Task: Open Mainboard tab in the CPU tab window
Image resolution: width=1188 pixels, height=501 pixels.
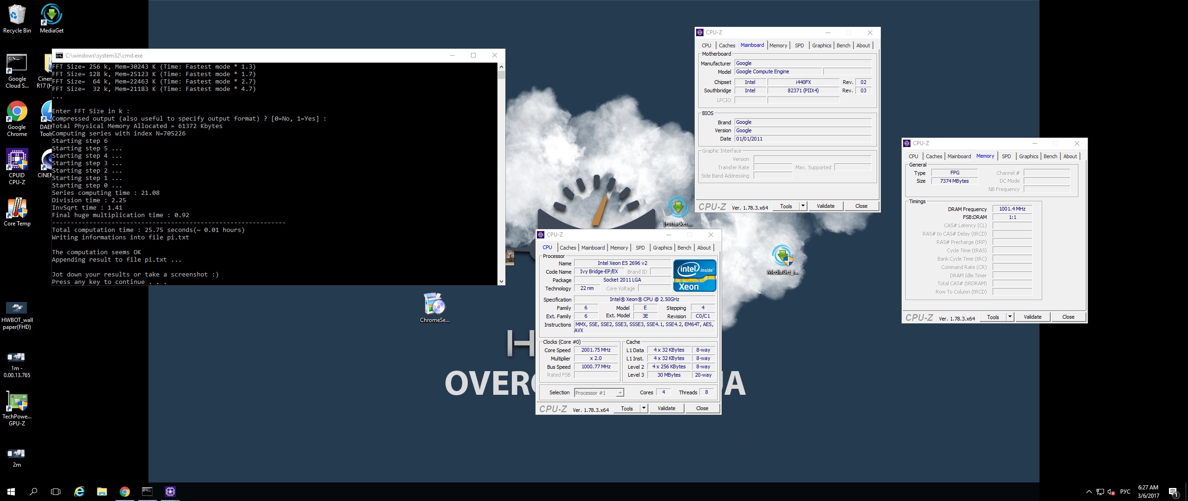Action: coord(593,248)
